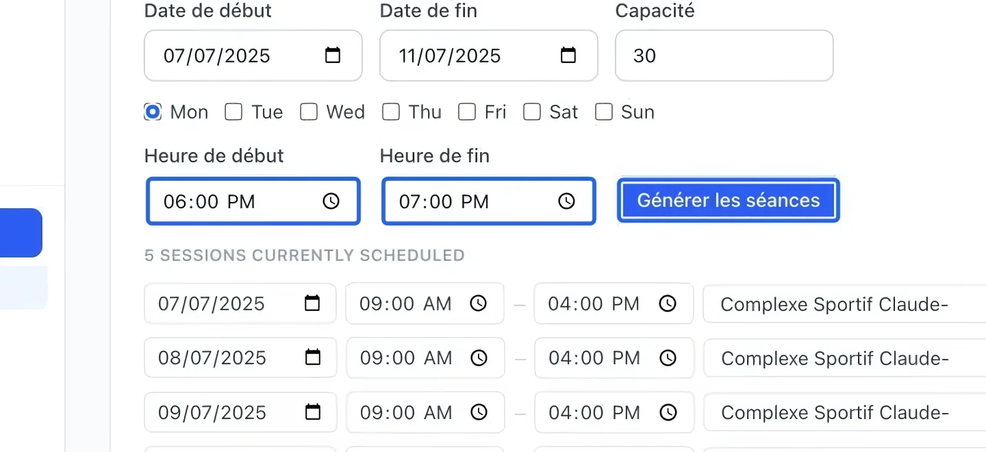
Task: Open clock picker in Heure de début field
Action: point(331,201)
